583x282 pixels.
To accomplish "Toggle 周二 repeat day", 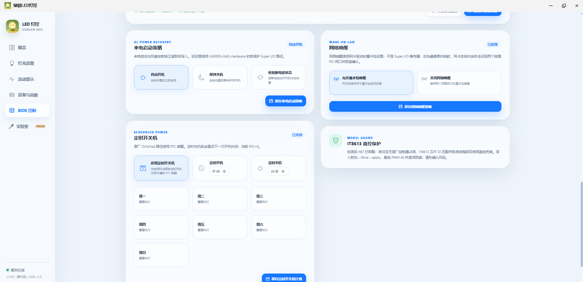I will point(220,199).
